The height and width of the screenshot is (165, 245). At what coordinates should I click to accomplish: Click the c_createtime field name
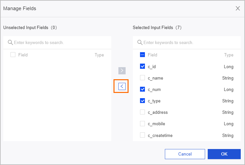point(160,135)
